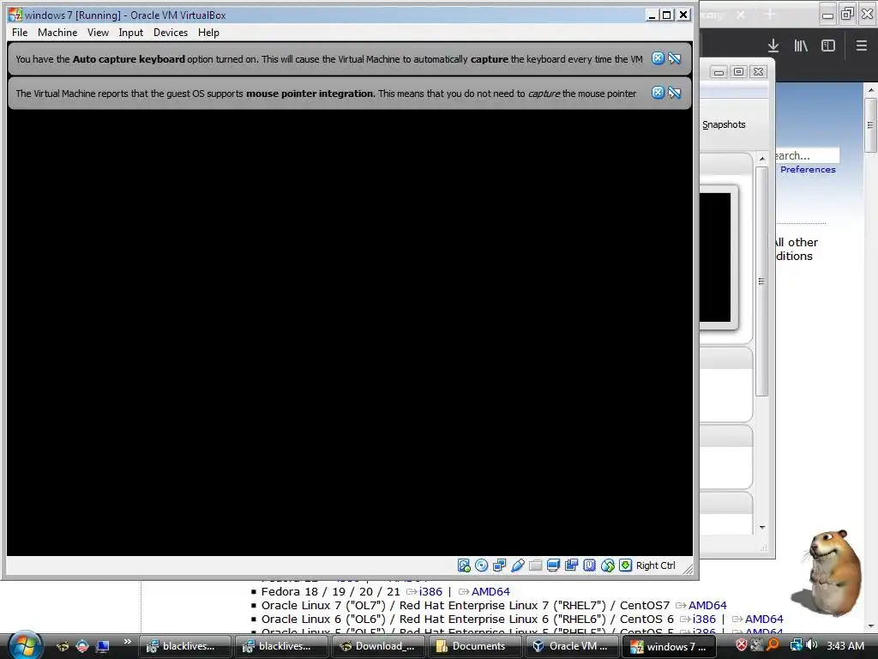Click the keyboard capture green arrow icon

click(x=625, y=565)
